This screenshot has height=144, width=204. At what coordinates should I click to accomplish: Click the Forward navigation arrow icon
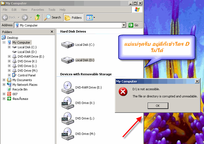pyautogui.click(x=25, y=17)
